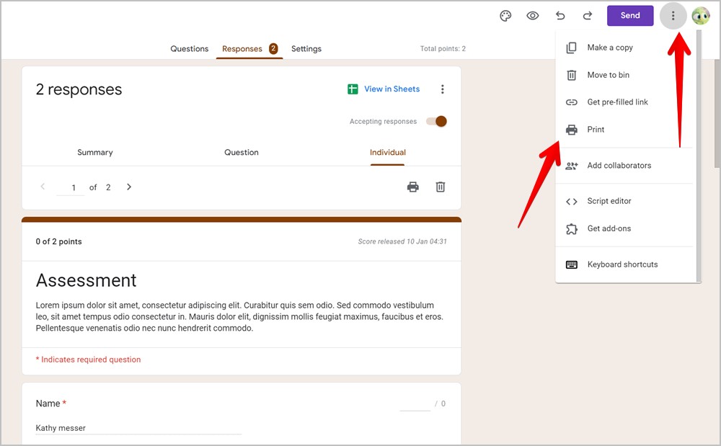
Task: Click 'Score released 10 Jan 04:31' text
Action: tap(402, 241)
